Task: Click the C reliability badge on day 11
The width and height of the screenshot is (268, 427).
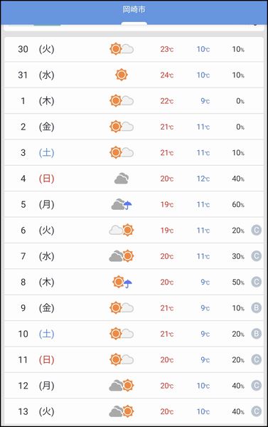Action: coord(256,359)
